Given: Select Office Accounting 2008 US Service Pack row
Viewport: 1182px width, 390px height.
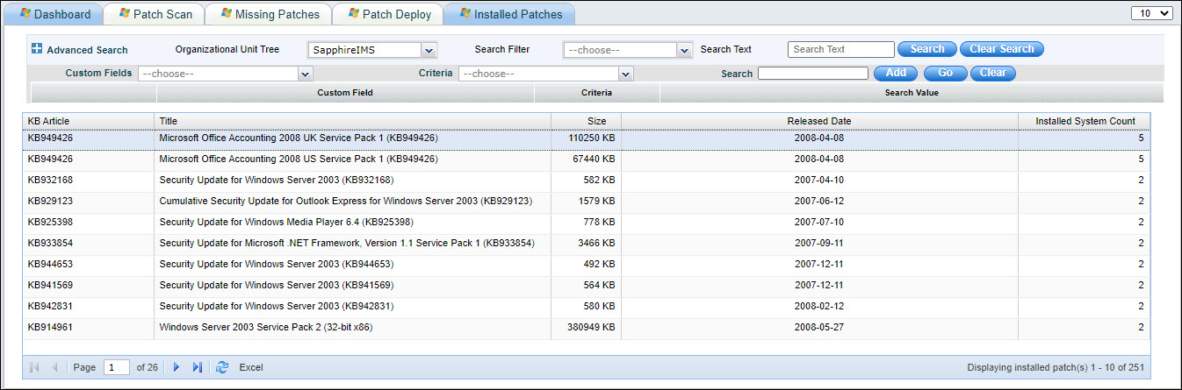Looking at the screenshot, I should (587, 160).
